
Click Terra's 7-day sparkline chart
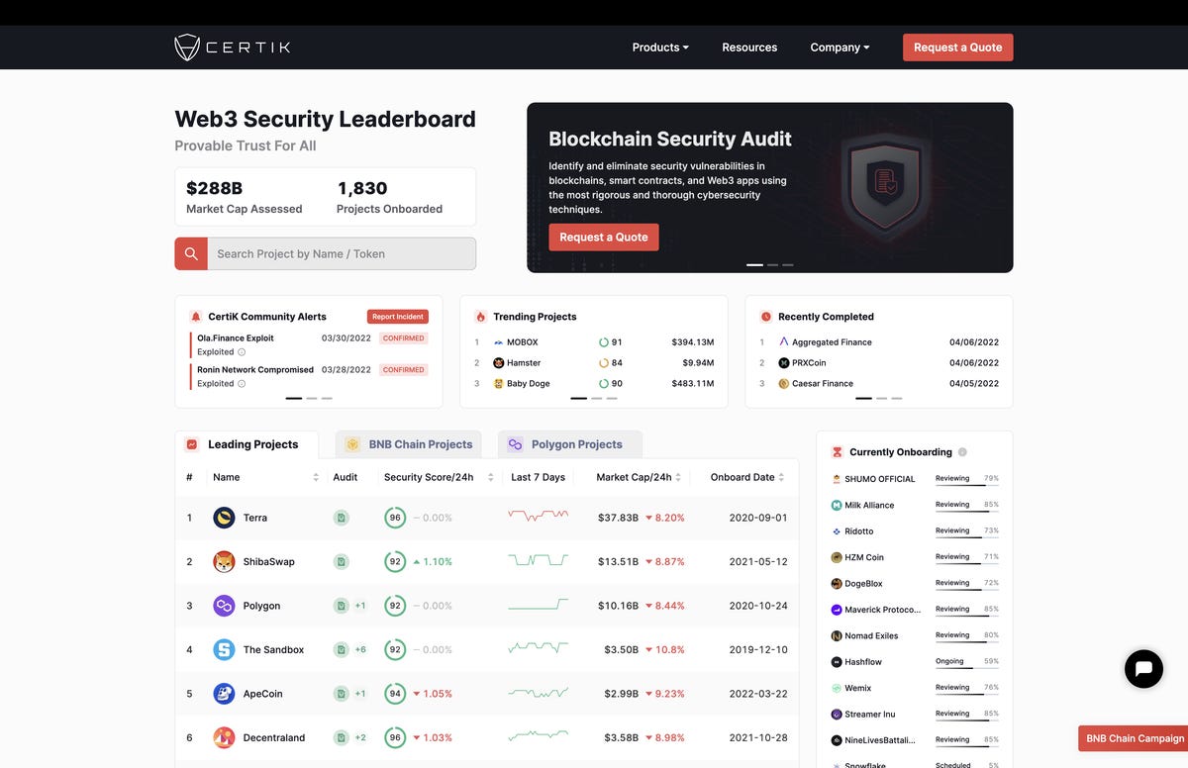538,516
